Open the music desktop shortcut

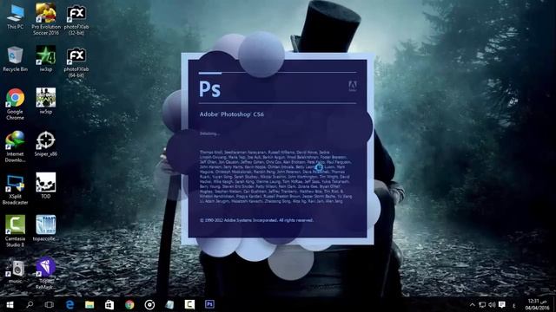[15, 272]
